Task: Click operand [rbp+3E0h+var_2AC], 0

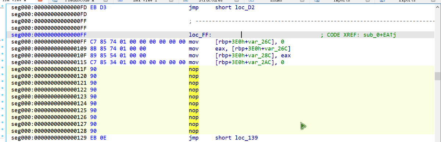Action: point(250,63)
